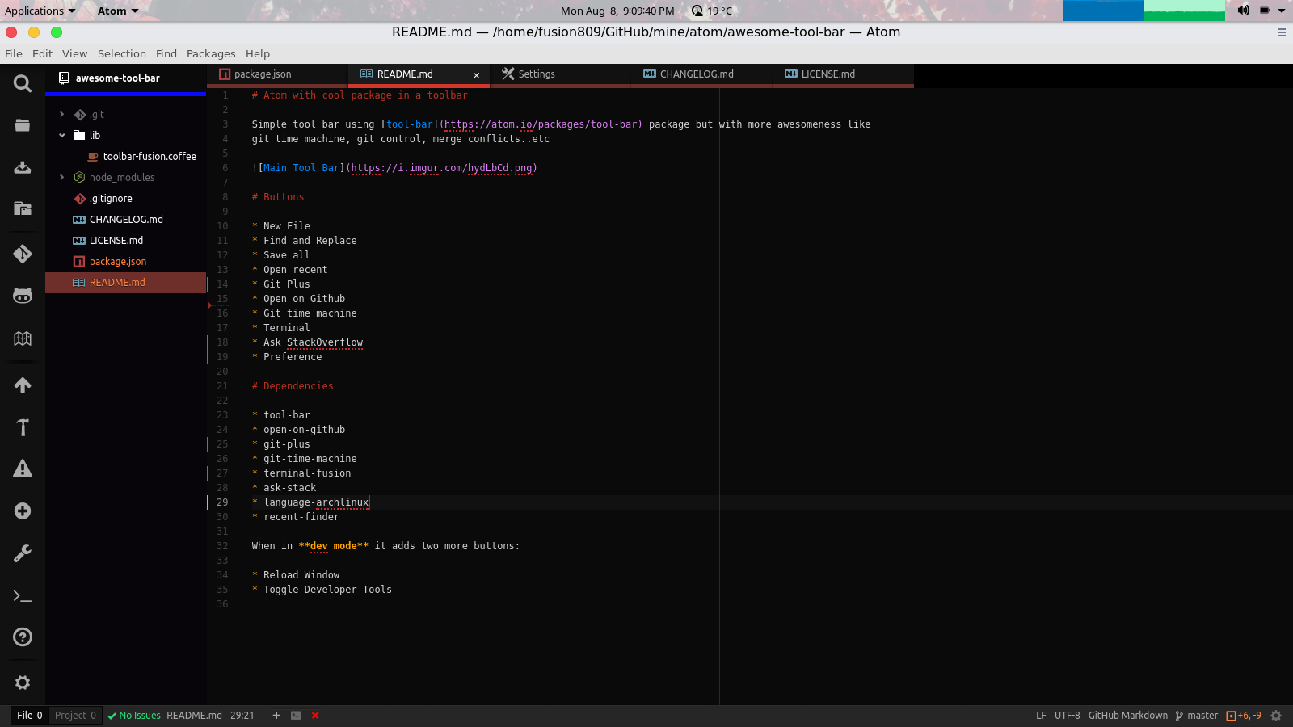Open the Help menu
The height and width of the screenshot is (727, 1293).
pyautogui.click(x=258, y=53)
